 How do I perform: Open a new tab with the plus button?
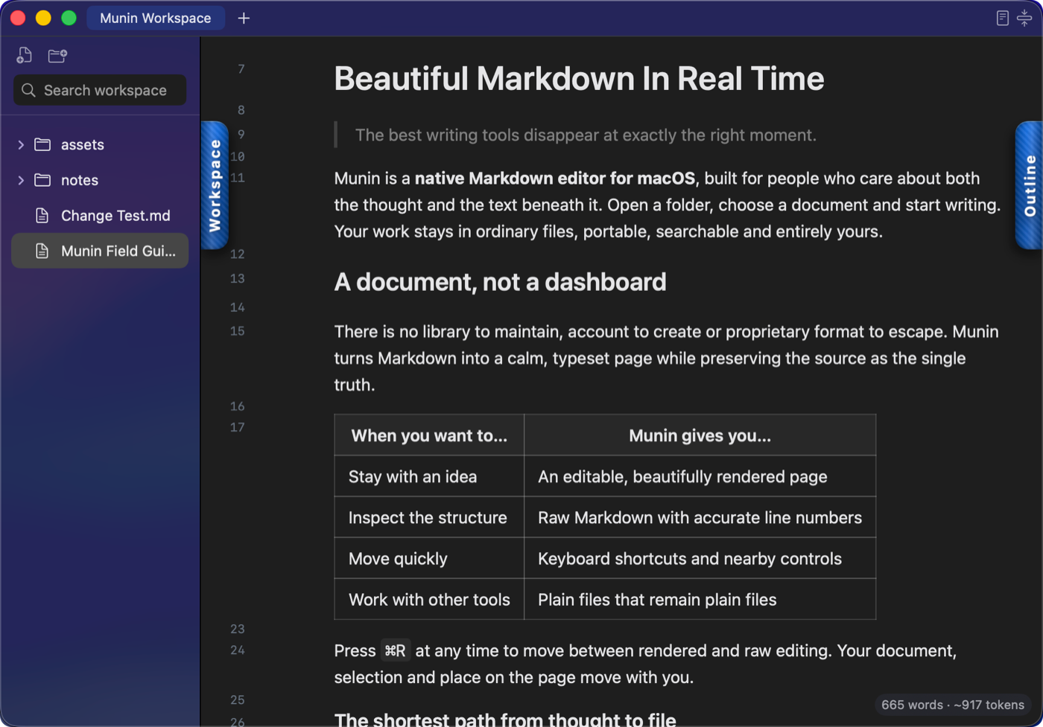pos(244,18)
